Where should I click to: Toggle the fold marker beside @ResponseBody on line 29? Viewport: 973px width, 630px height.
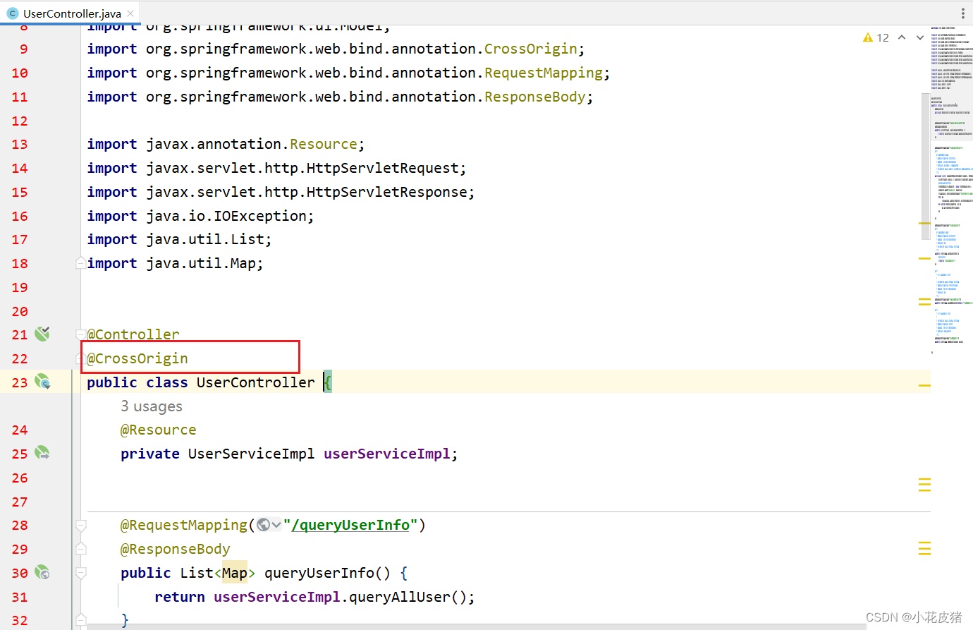[x=81, y=549]
